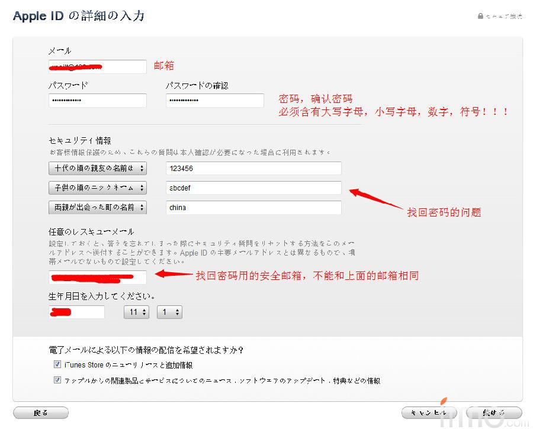This screenshot has height=429, width=533.
Task: Open the childhood nickname question dropdown
Action: 98,188
